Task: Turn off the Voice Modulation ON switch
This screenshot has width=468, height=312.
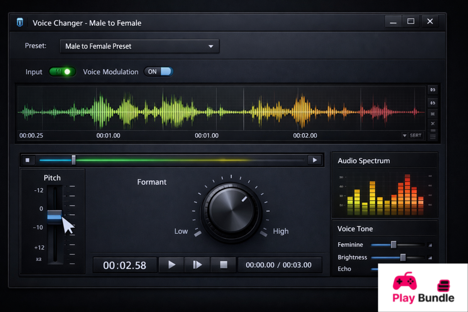Action: 159,72
